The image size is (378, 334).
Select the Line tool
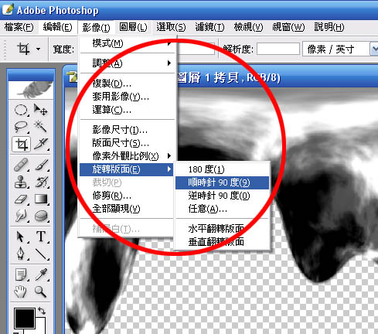41,254
